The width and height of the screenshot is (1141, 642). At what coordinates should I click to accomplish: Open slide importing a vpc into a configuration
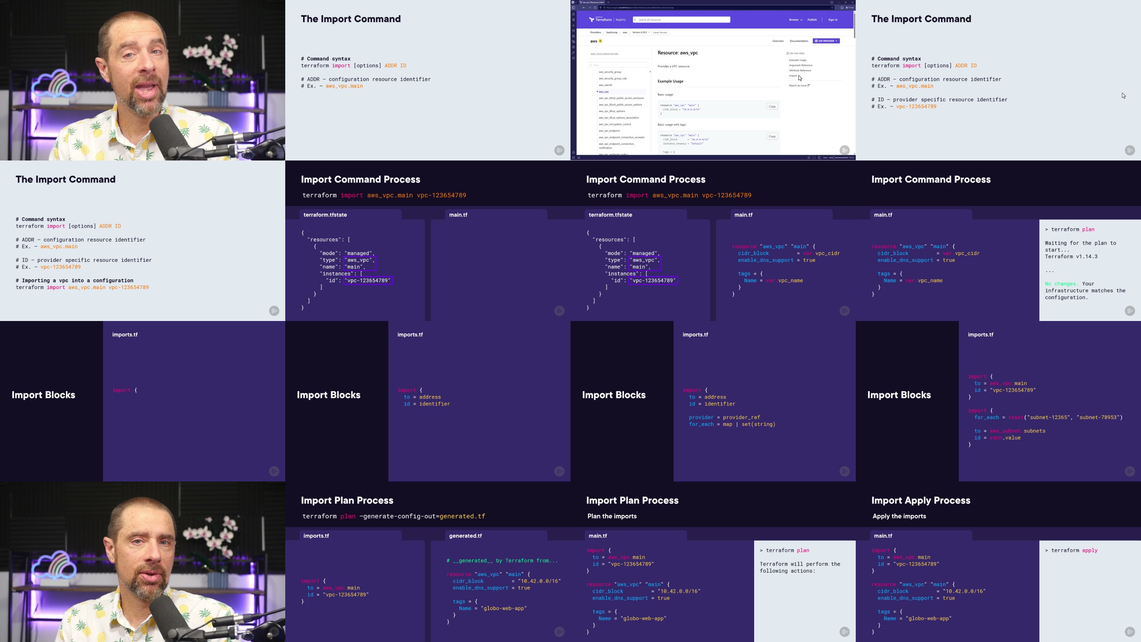tap(143, 241)
